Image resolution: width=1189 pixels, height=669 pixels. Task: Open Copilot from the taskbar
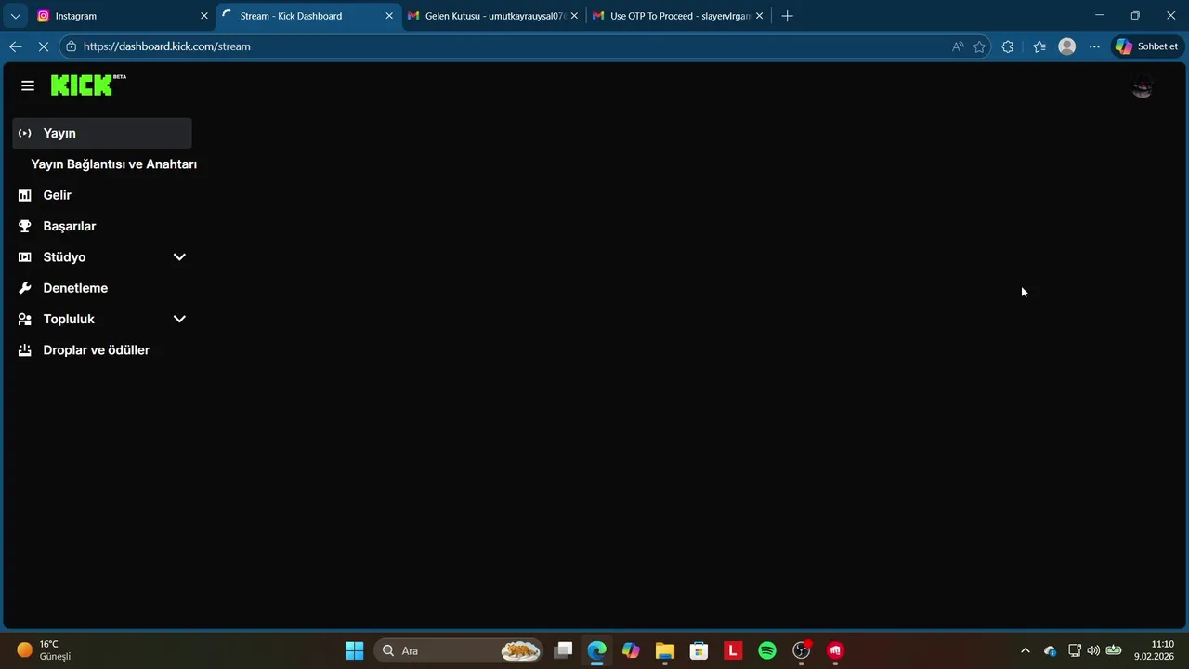(x=631, y=650)
